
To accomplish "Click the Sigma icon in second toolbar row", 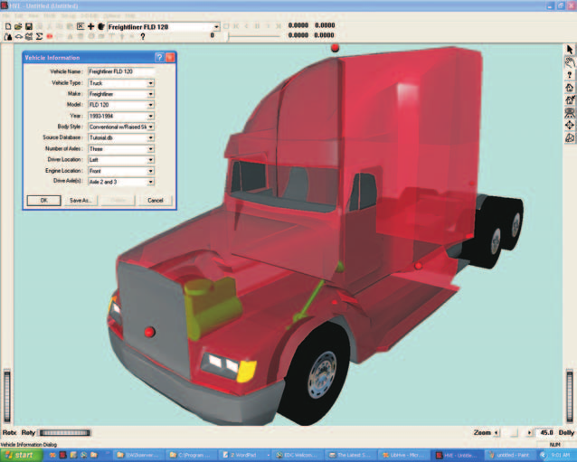I will pos(39,36).
